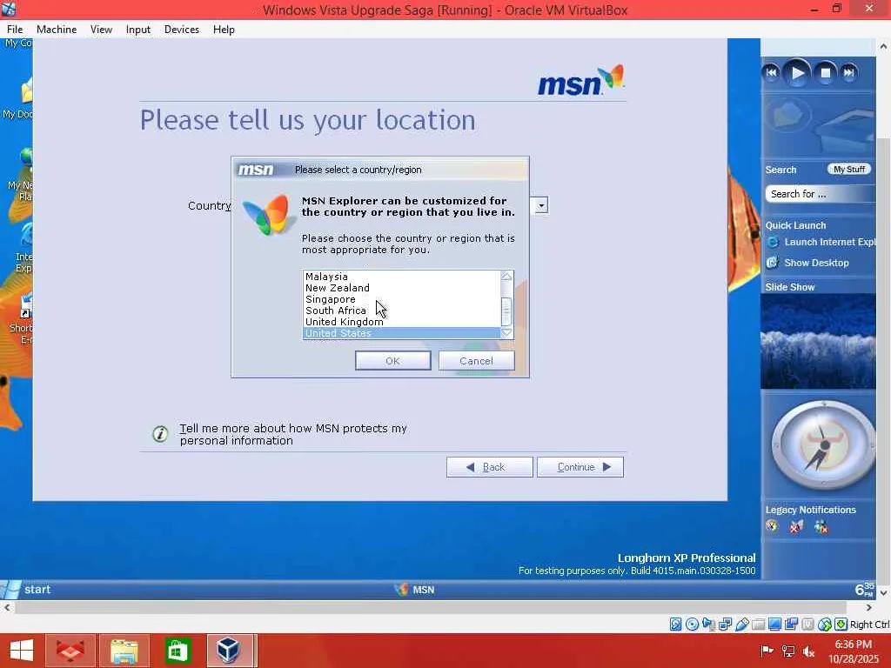
Task: Click the muted speaker tray icon
Action: click(808, 651)
